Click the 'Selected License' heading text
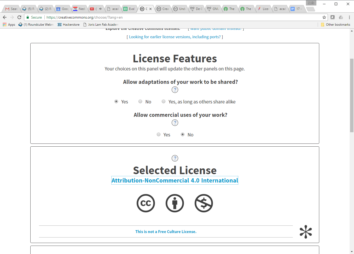 click(175, 170)
